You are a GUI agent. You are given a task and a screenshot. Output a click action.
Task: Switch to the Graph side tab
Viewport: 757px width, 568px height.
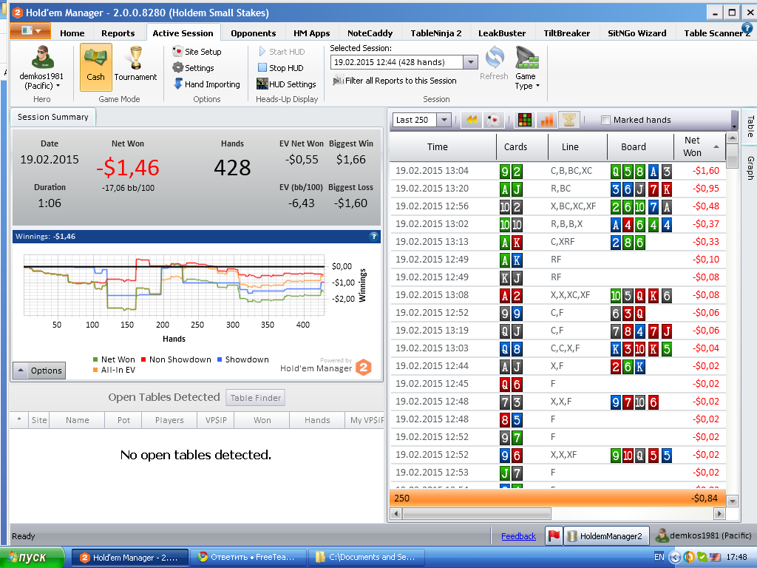coord(750,168)
